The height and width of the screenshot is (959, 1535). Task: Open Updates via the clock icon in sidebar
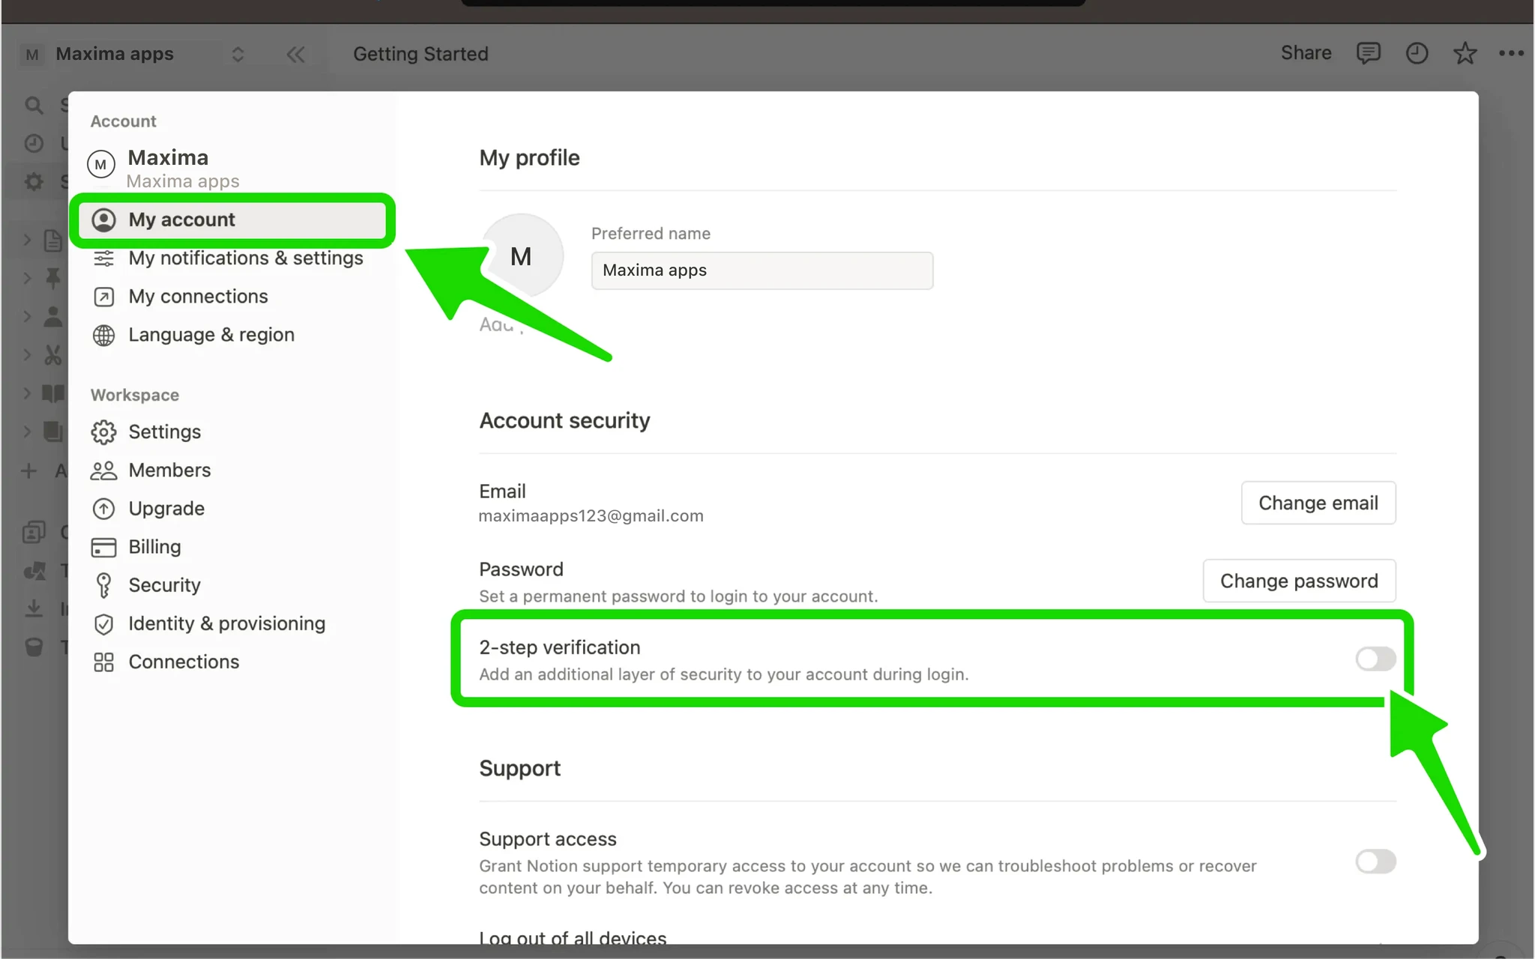point(34,143)
